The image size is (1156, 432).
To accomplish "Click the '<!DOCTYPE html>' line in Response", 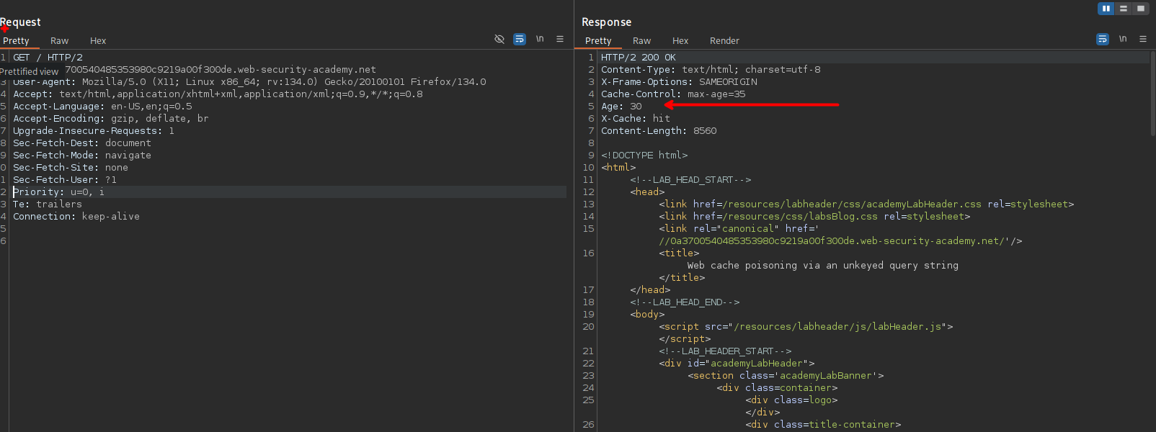I will (x=644, y=155).
